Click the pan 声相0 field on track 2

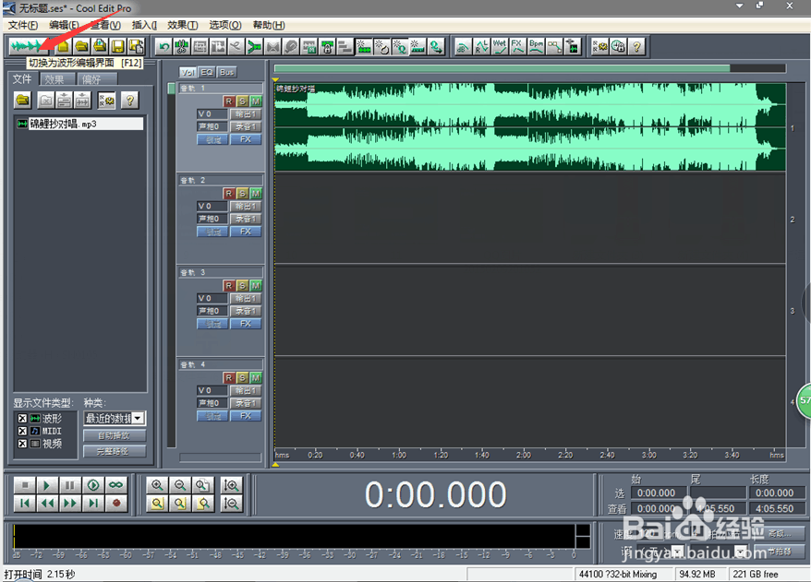click(212, 219)
